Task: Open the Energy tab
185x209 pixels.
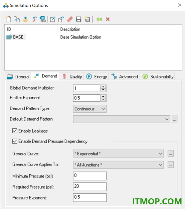Action: coord(96,77)
